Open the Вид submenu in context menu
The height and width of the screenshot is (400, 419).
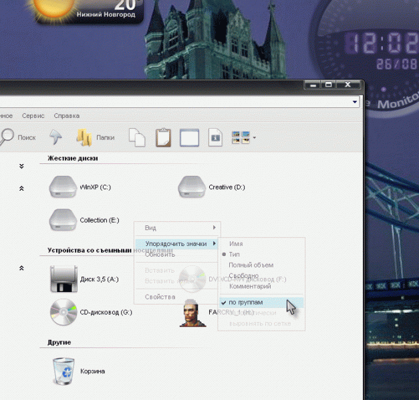tap(178, 228)
